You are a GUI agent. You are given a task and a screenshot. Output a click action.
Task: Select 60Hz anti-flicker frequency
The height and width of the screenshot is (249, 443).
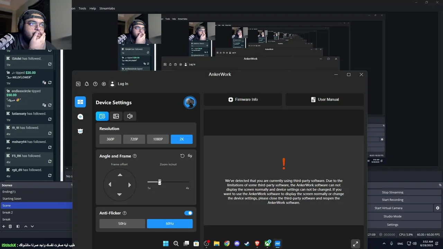pos(170,223)
